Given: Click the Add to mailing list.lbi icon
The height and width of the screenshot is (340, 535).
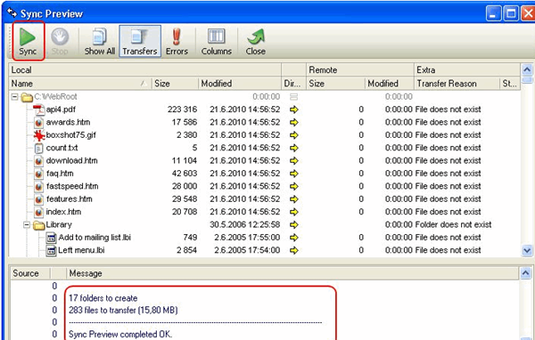Looking at the screenshot, I should (51, 238).
